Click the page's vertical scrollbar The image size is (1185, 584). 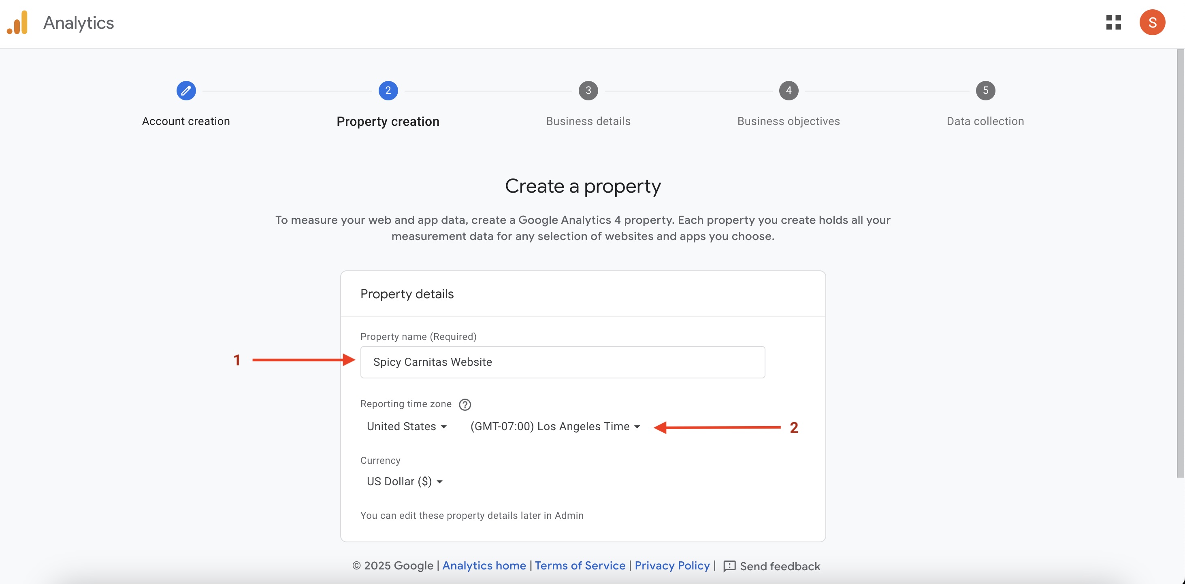[1180, 262]
